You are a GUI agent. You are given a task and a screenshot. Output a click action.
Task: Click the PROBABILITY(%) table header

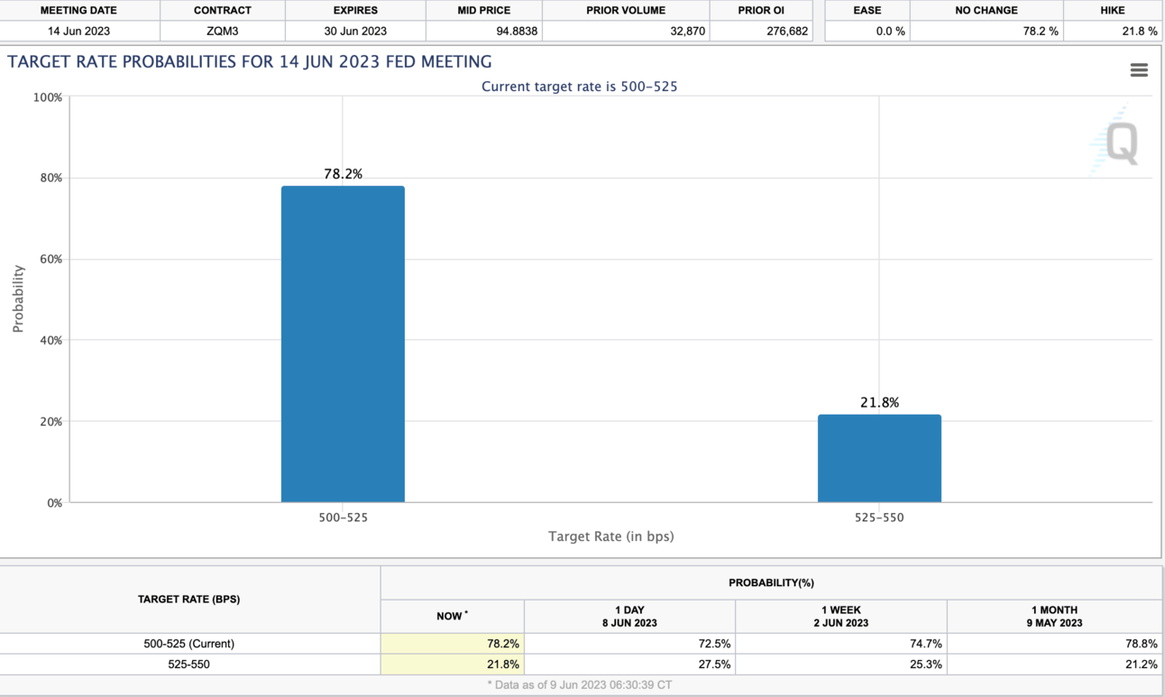point(771,583)
